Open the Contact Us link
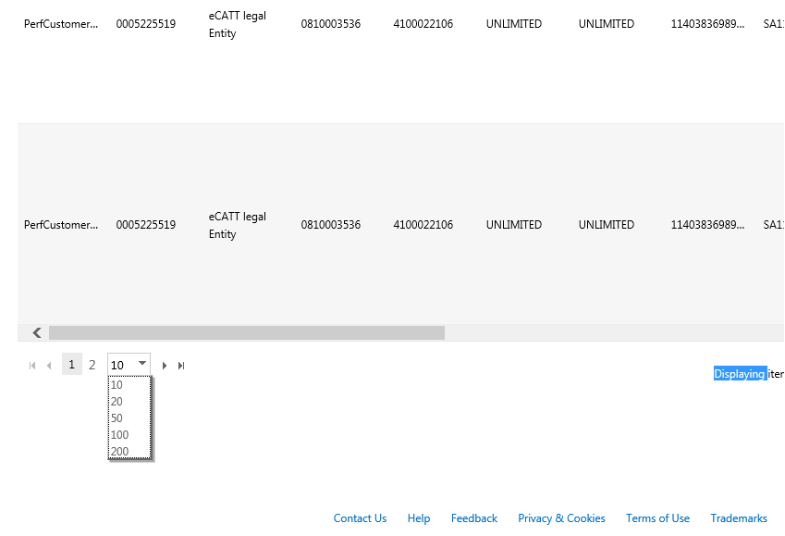 point(360,518)
